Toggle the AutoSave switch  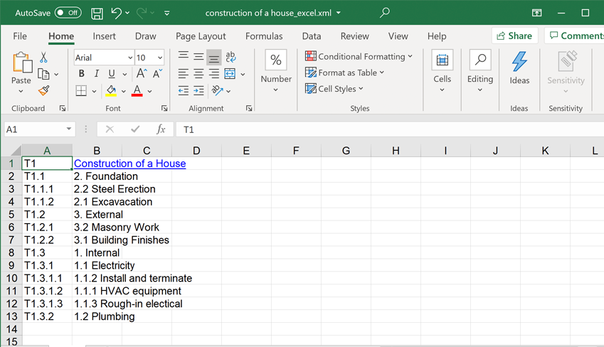pos(68,13)
